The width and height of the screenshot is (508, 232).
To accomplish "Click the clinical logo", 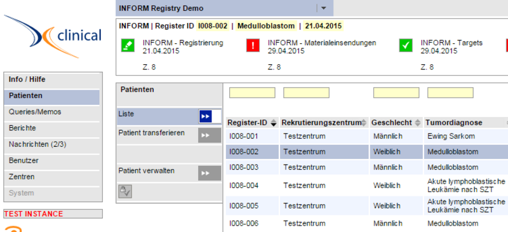I will tap(53, 36).
